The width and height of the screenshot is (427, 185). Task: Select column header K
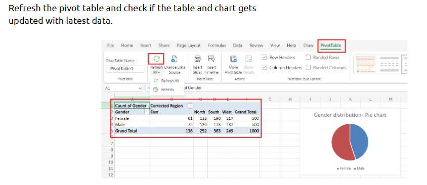pyautogui.click(x=350, y=99)
